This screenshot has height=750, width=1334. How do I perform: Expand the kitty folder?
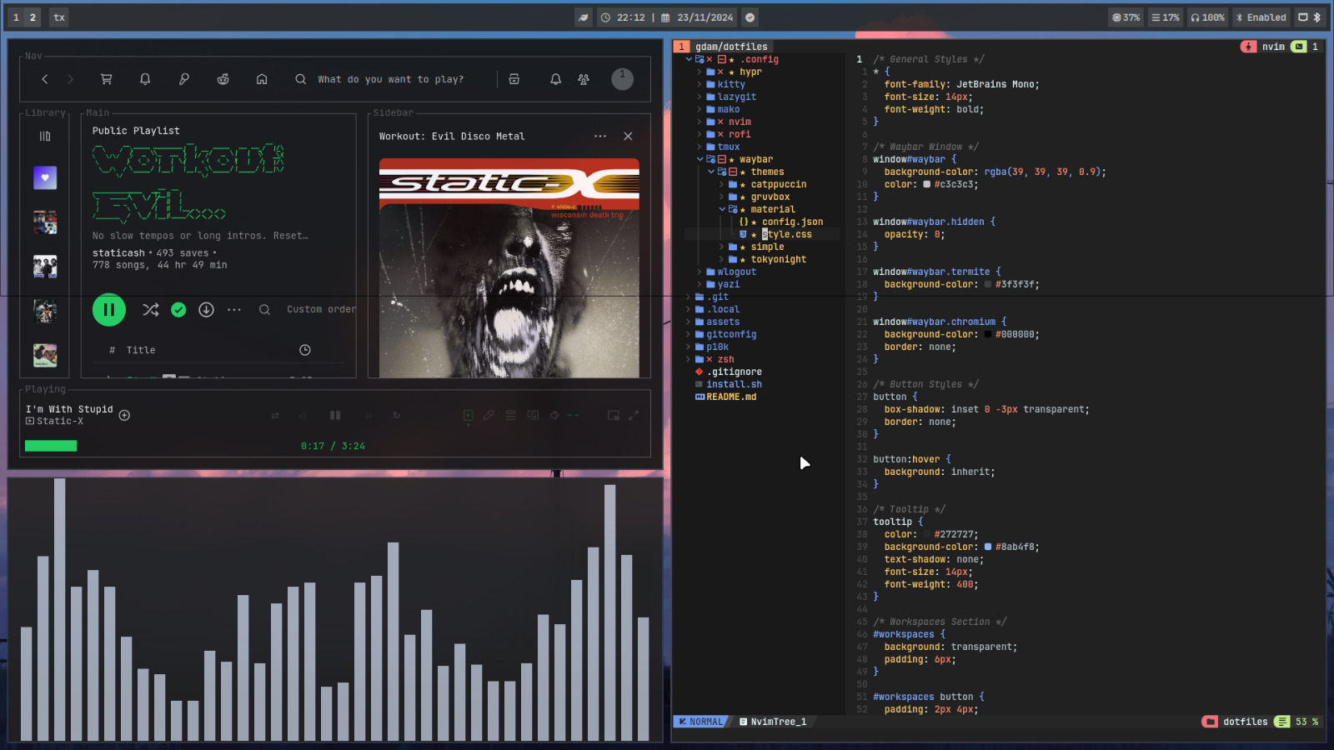[x=721, y=84]
